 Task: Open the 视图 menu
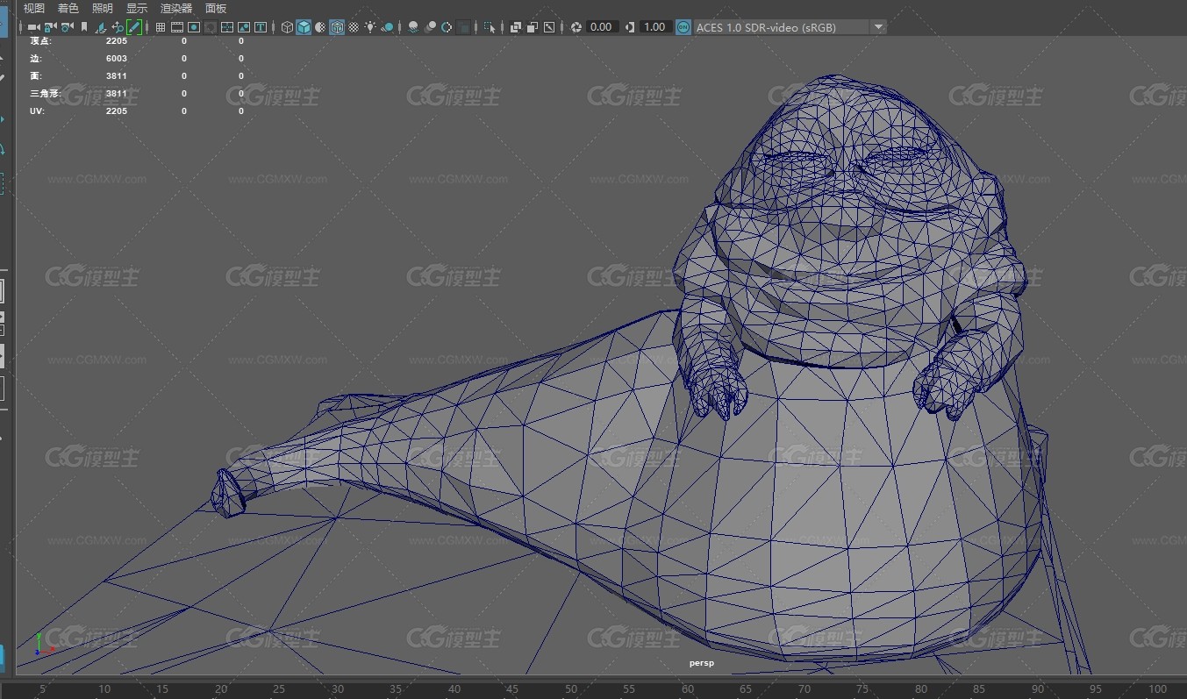pyautogui.click(x=34, y=8)
